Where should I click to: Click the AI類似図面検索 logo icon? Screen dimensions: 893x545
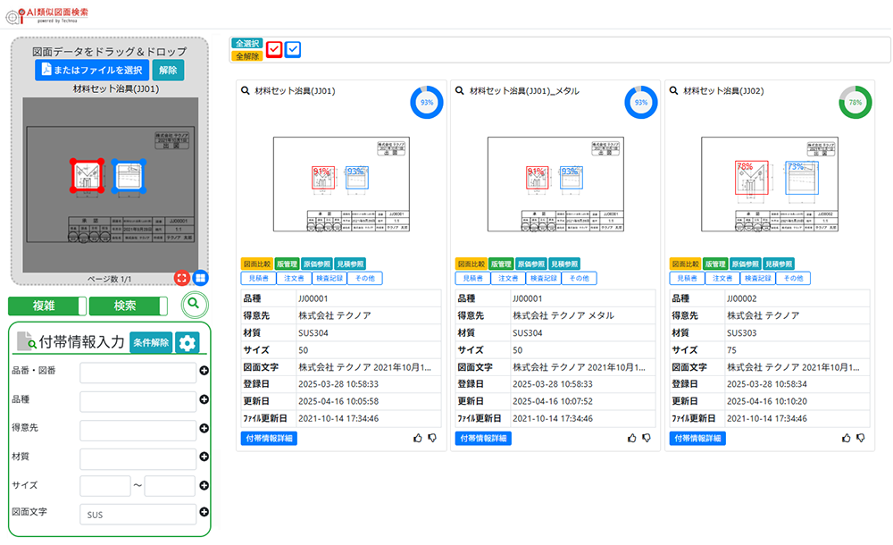(13, 12)
